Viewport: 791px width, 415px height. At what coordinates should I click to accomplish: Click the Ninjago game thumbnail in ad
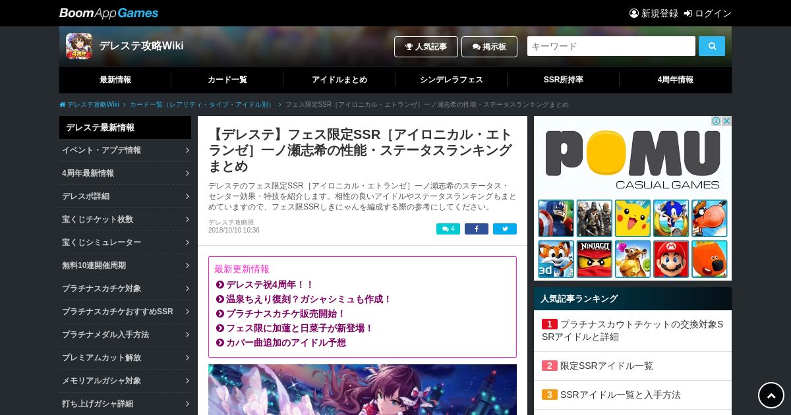point(595,259)
